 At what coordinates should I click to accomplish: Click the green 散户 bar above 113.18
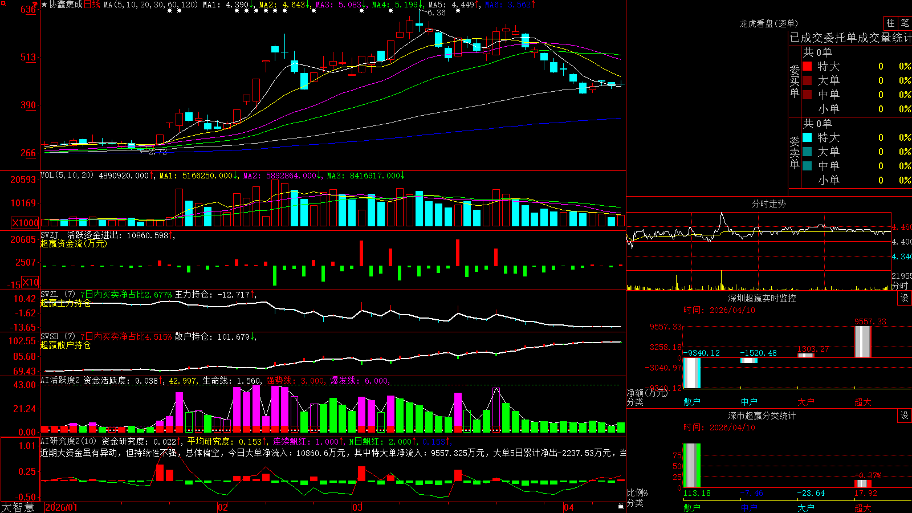click(x=692, y=465)
